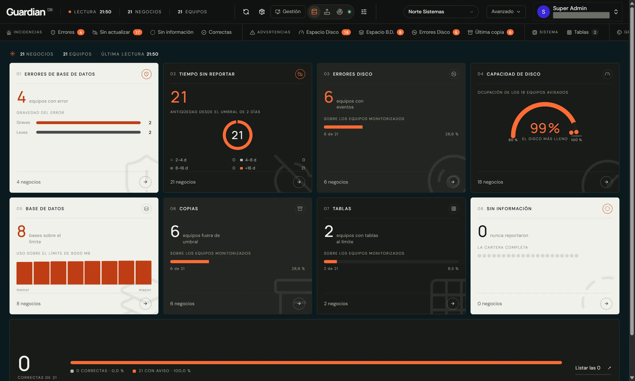Toggle the Espacio Disco warning filter
635x381 pixels.
[x=325, y=32]
